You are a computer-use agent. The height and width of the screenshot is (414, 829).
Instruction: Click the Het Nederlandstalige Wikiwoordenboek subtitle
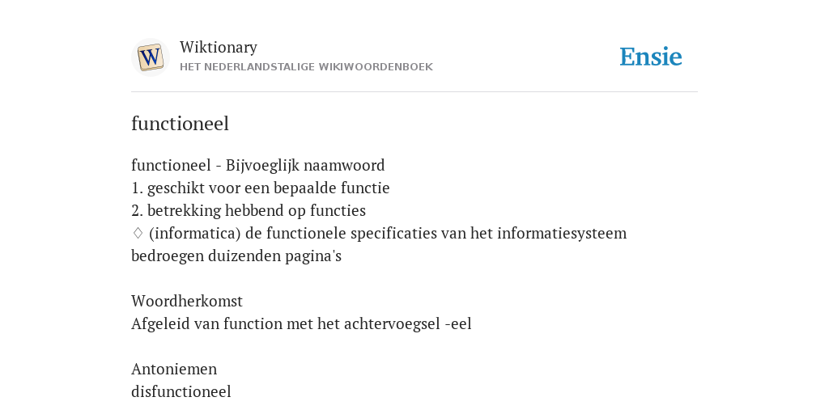(x=306, y=67)
